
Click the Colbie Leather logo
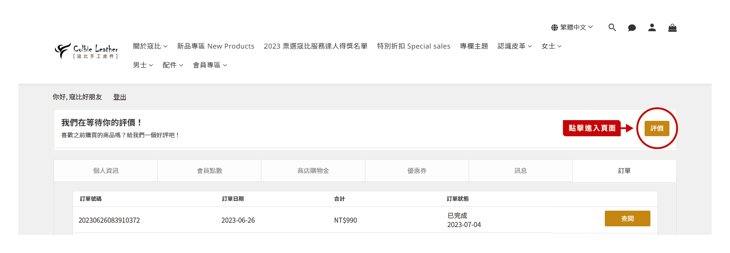(87, 51)
